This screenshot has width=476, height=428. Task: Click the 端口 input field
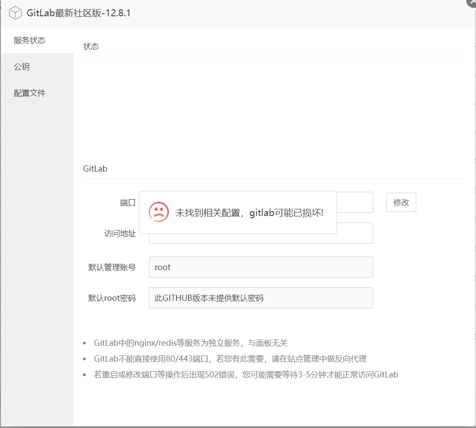355,202
